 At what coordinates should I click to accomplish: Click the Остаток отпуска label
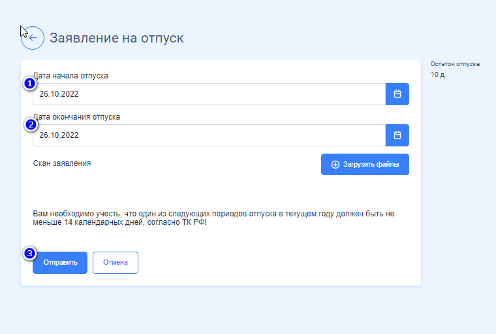[x=455, y=64]
